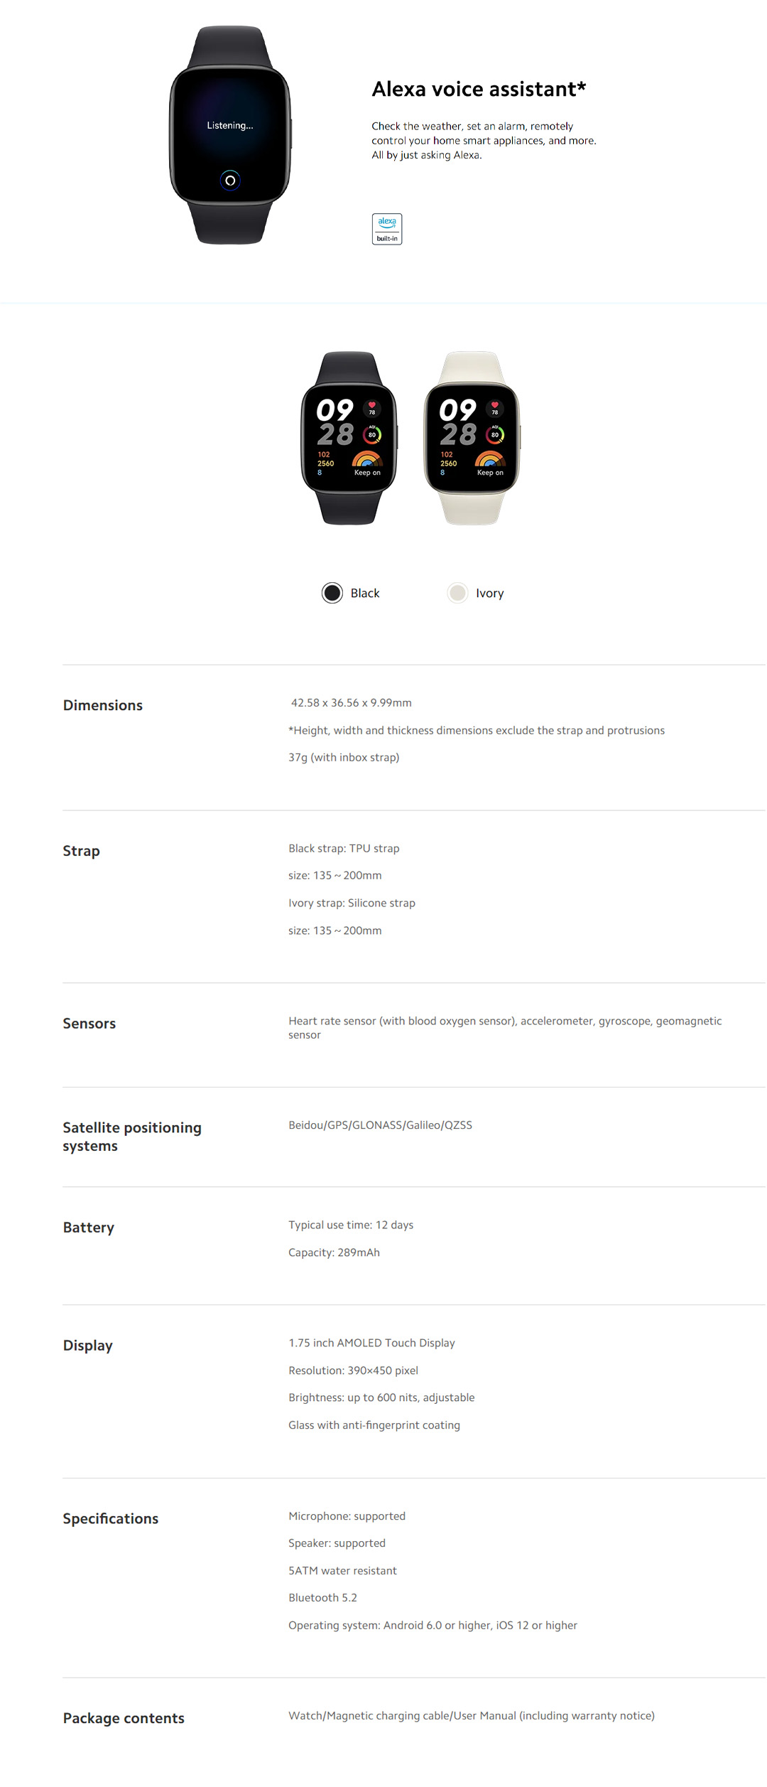Click the AQI ring on the ivory watch face
Screen dimensions: 767x1787
tap(495, 434)
